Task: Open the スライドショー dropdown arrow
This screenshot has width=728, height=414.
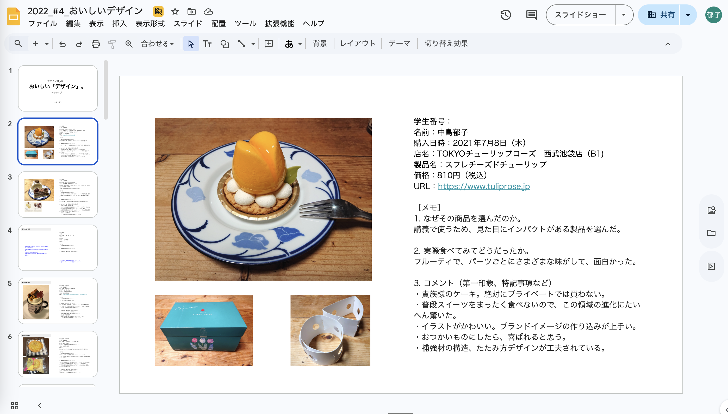Action: tap(624, 15)
